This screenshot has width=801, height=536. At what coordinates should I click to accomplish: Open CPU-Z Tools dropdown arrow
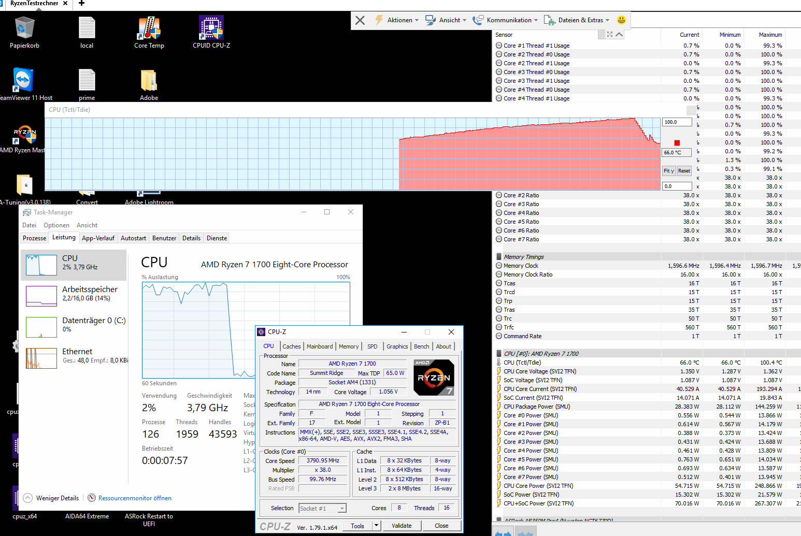[377, 526]
